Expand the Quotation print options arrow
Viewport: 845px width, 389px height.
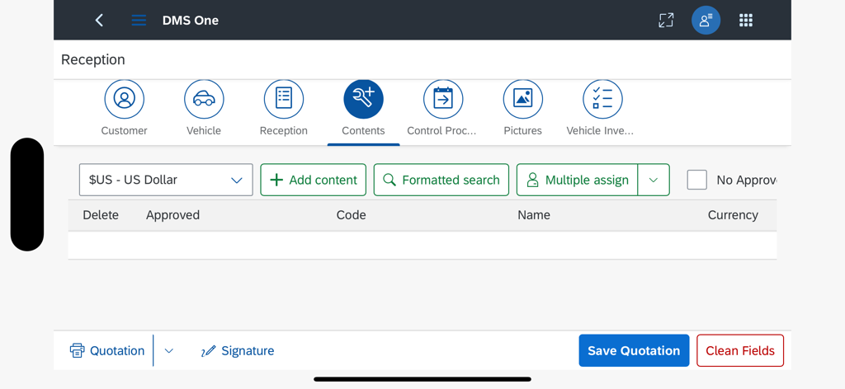pyautogui.click(x=169, y=351)
